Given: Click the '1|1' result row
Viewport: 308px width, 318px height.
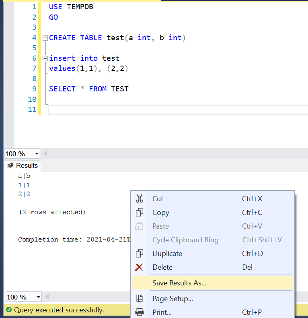Looking at the screenshot, I should [24, 185].
